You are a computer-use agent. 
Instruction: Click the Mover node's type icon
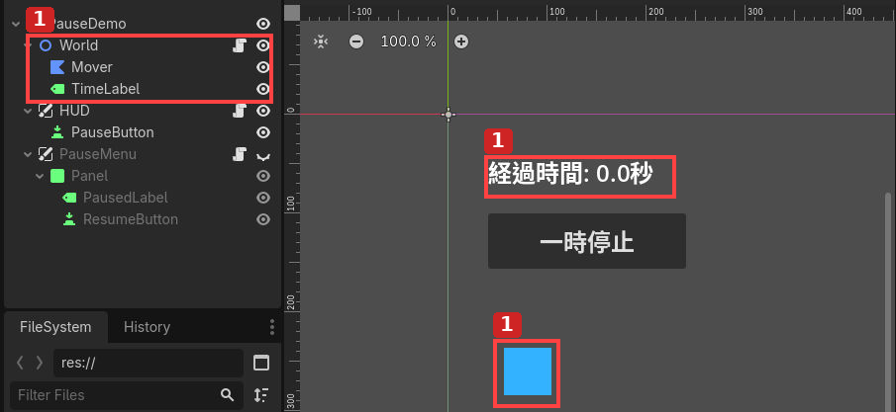pos(57,67)
